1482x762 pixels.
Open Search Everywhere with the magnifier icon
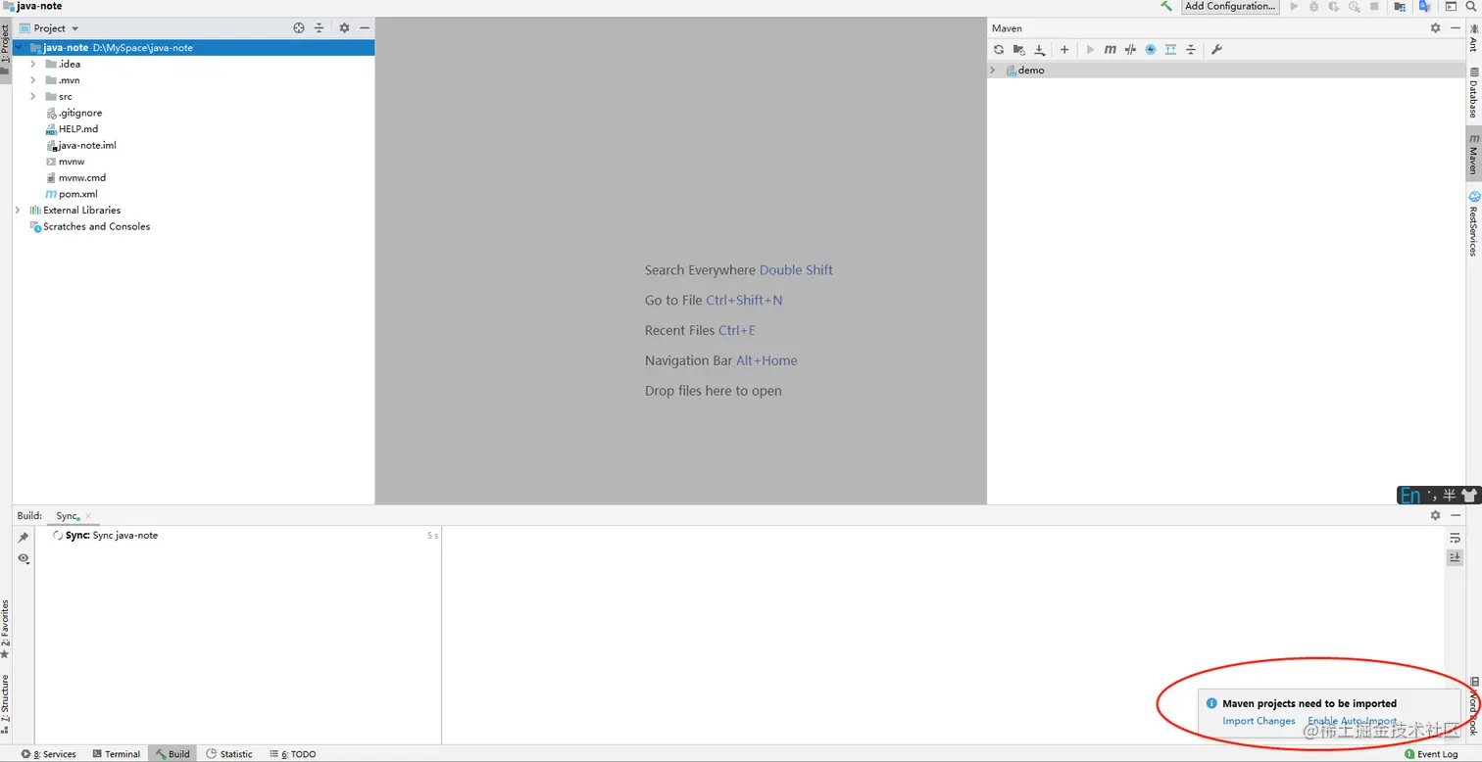pos(1471,6)
